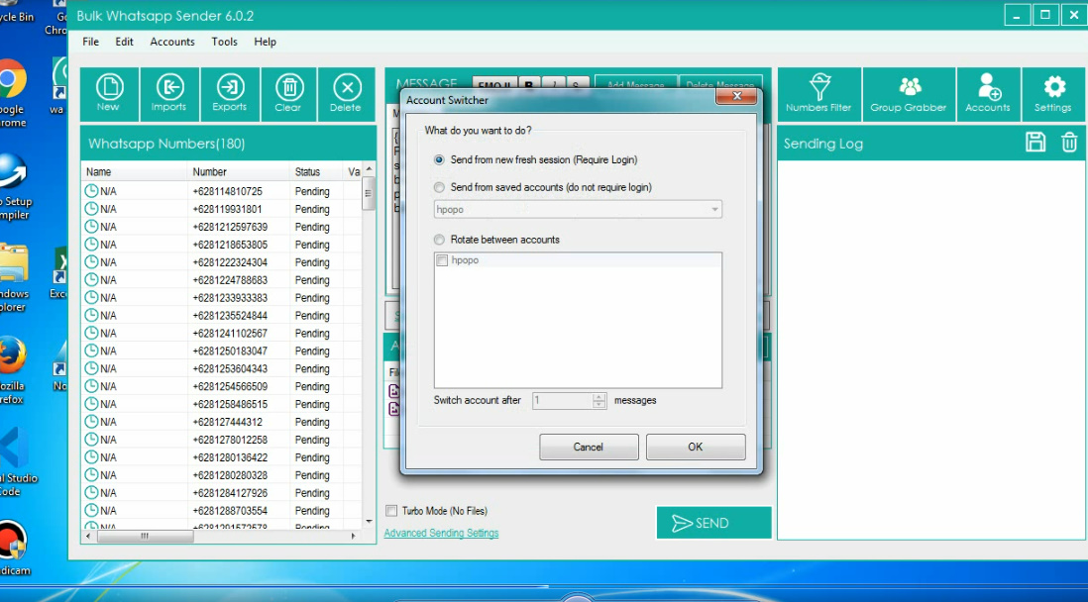Clear the Sending Log with trash icon

pos(1069,143)
